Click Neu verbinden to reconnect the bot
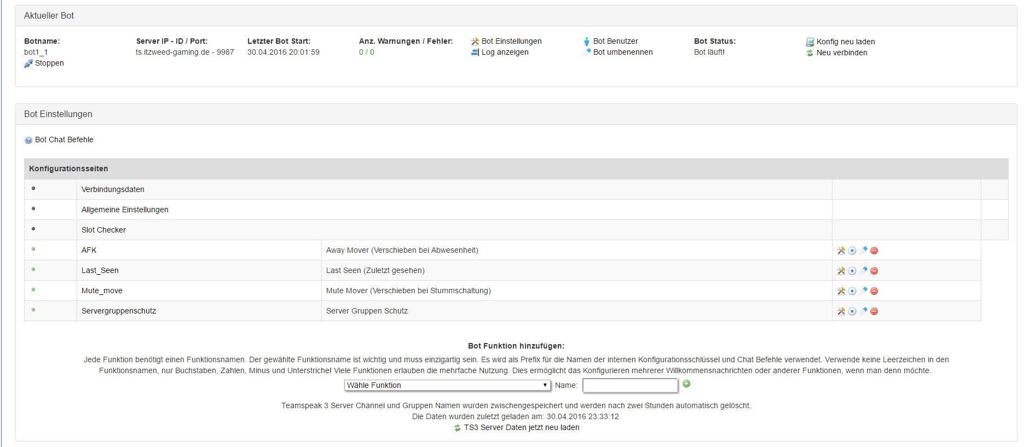Image resolution: width=1029 pixels, height=447 pixels. (x=841, y=53)
